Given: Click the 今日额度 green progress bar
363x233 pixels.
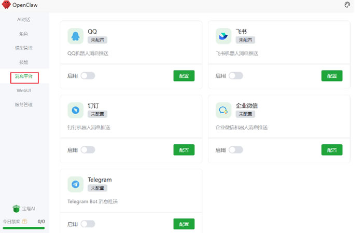Looking at the screenshot, I should click(x=24, y=228).
